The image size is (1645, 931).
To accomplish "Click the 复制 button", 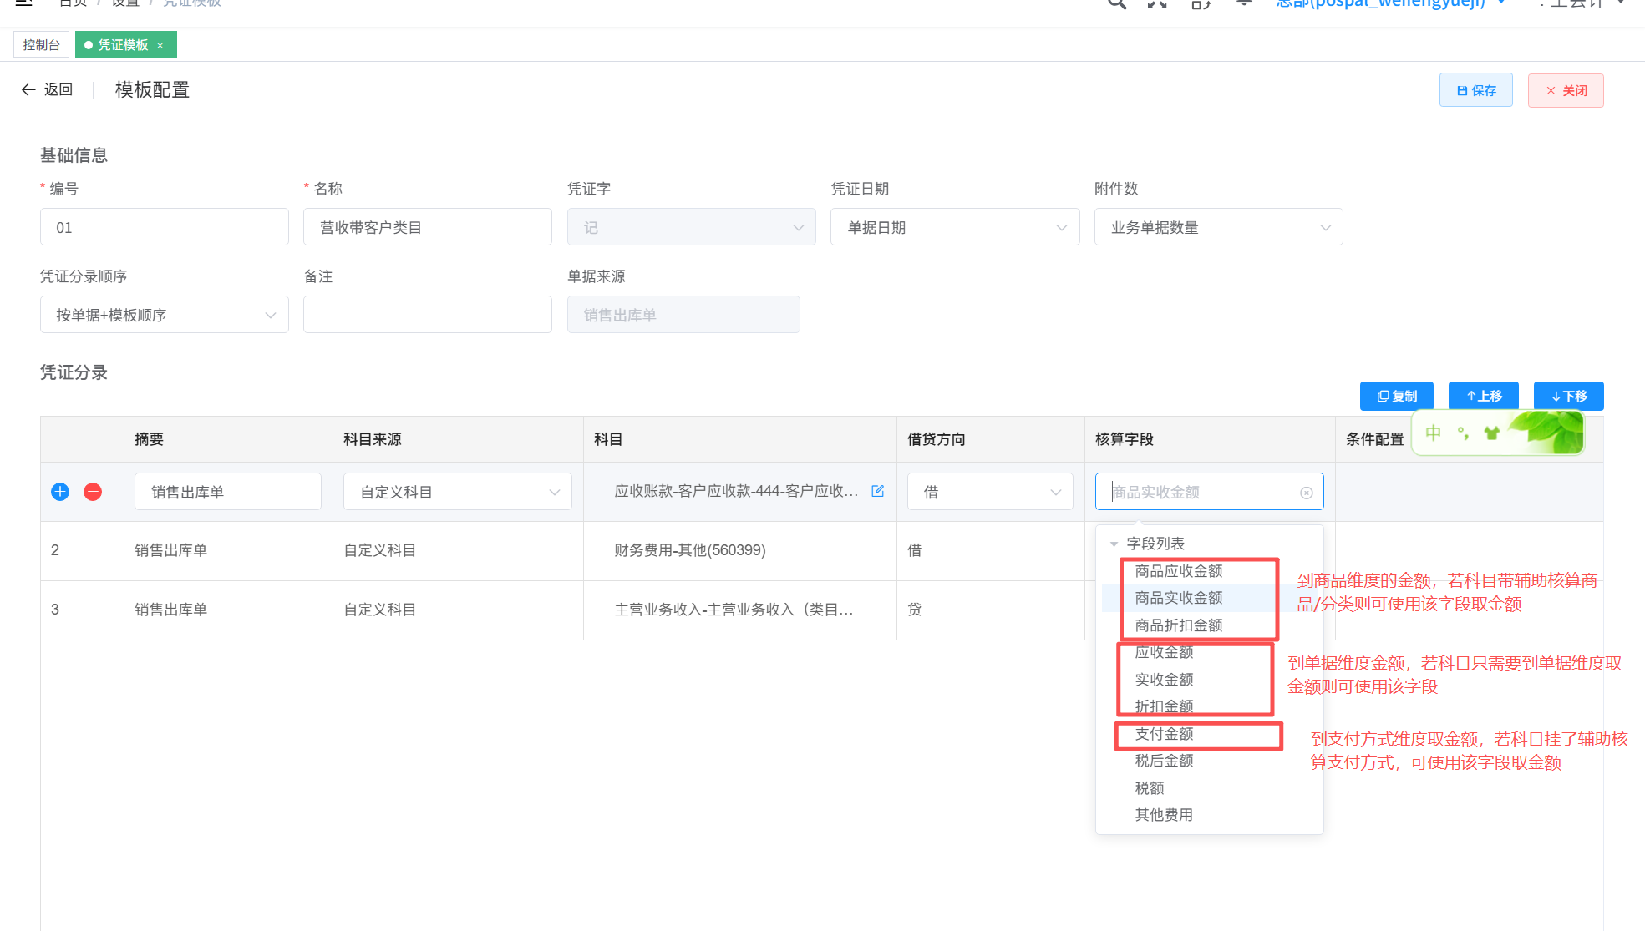I will (1396, 396).
